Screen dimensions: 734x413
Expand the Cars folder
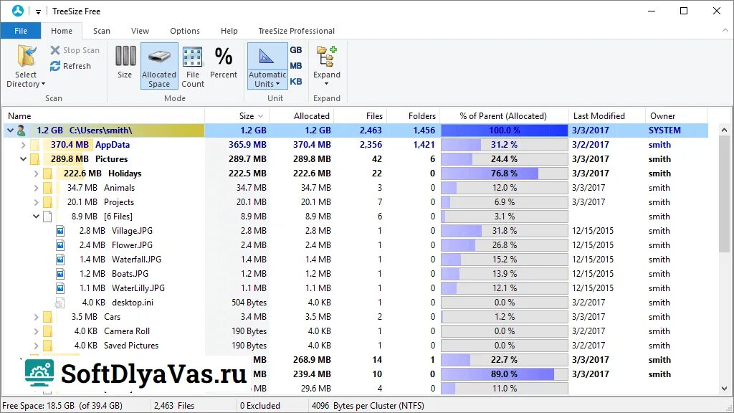pos(36,317)
